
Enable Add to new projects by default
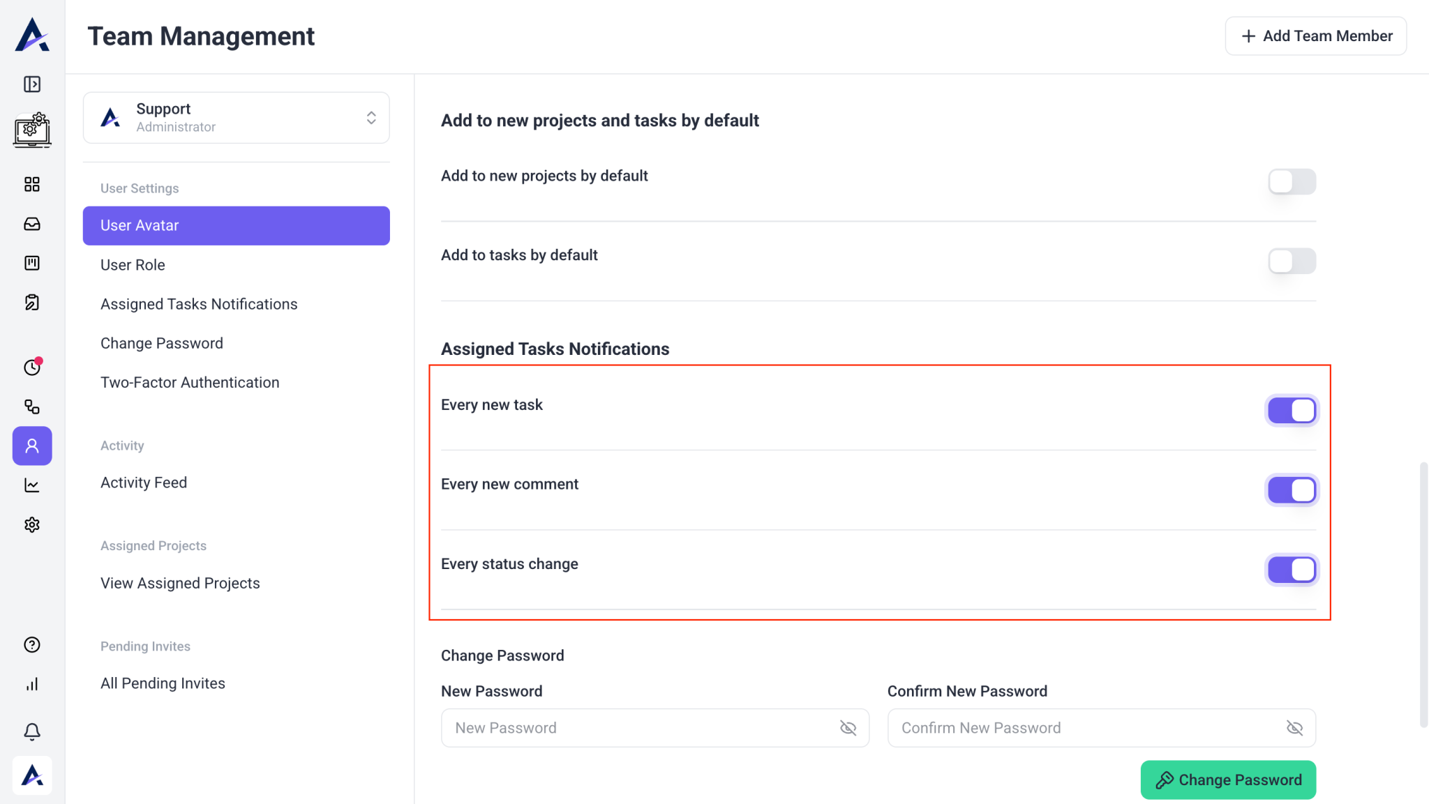point(1292,182)
